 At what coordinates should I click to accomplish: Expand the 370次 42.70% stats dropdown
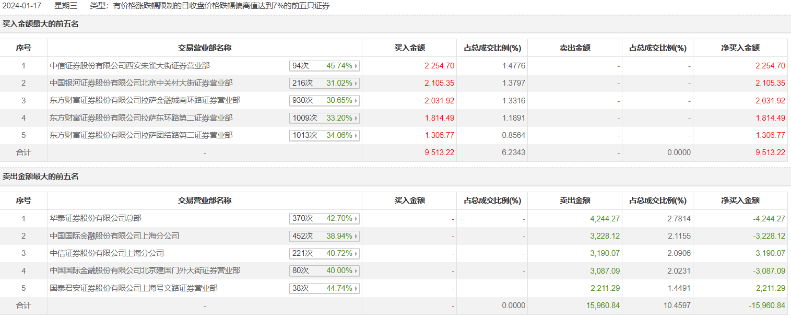click(325, 218)
